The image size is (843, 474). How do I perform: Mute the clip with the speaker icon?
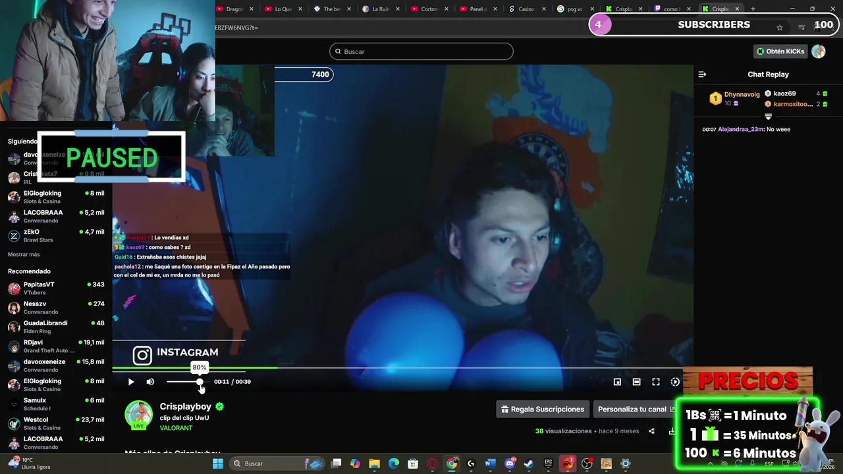[150, 382]
